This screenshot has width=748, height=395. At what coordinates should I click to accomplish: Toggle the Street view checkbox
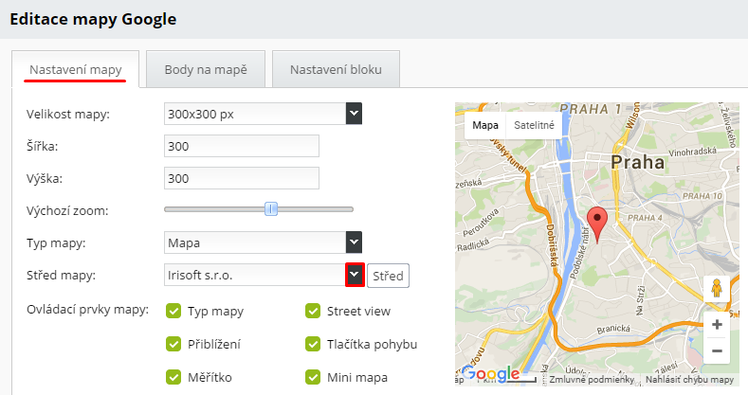click(x=313, y=311)
